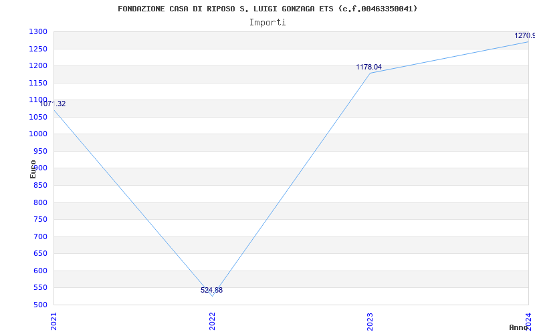Image resolution: width=535 pixels, height=334 pixels.
Task: Select the 524.88 data point label
Action: [211, 291]
